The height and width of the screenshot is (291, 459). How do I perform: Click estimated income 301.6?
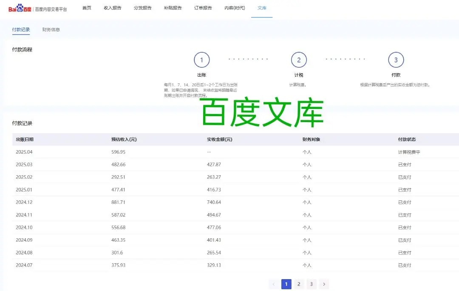117,253
